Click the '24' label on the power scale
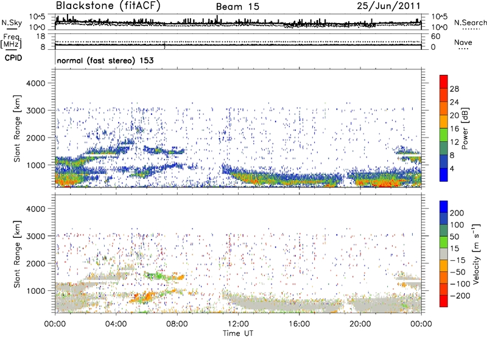Screen dimensions: 487x337 point(454,102)
